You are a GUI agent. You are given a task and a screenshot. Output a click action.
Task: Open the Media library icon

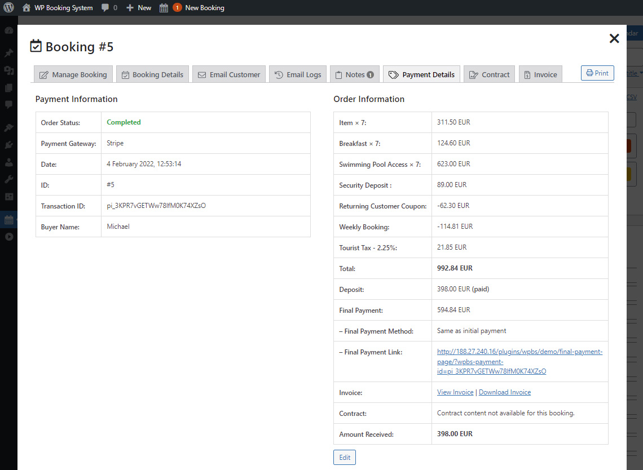point(9,68)
